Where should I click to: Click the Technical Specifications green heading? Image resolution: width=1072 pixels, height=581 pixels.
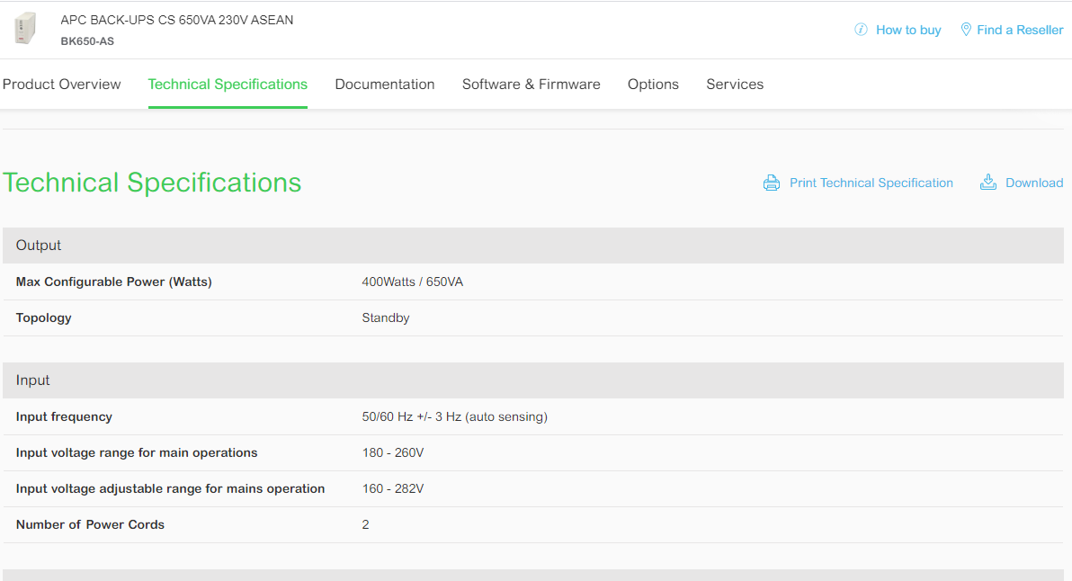click(152, 183)
